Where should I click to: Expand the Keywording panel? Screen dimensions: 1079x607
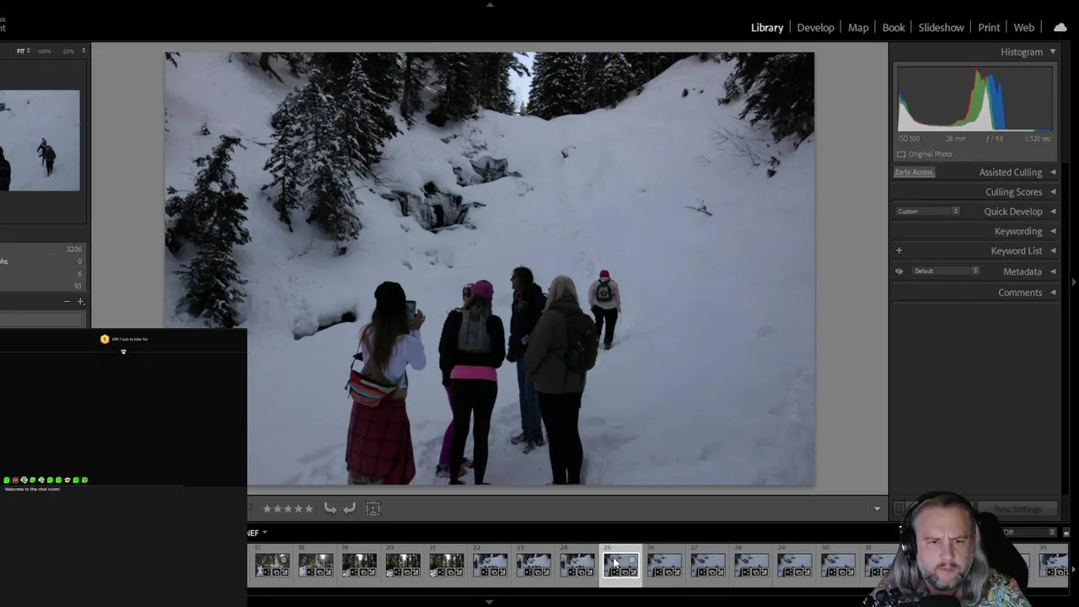pyautogui.click(x=1052, y=231)
